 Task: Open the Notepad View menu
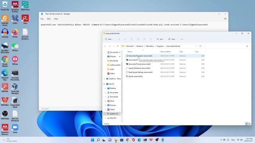point(56,19)
